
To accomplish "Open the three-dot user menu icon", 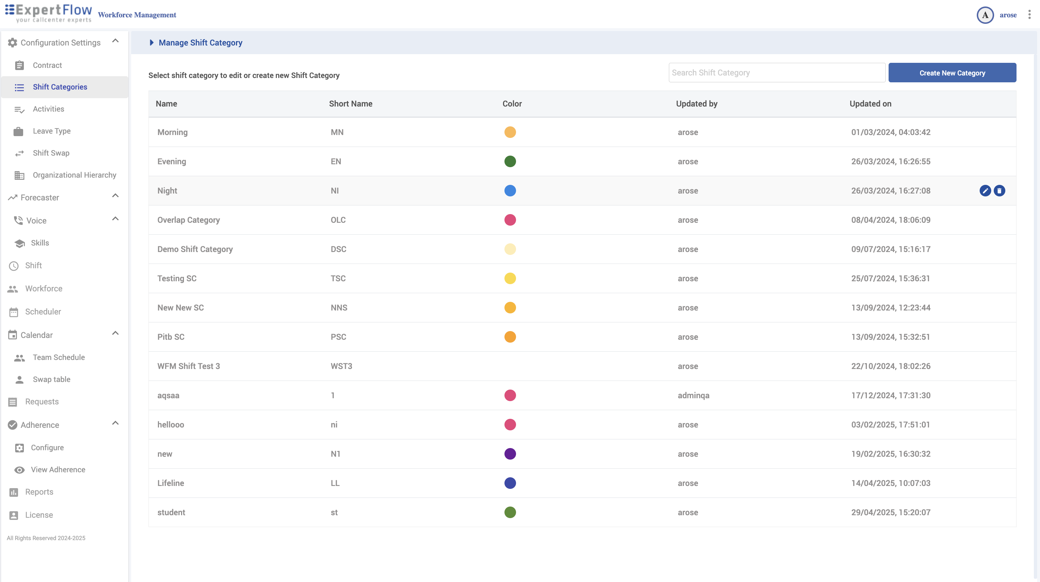I will point(1029,15).
